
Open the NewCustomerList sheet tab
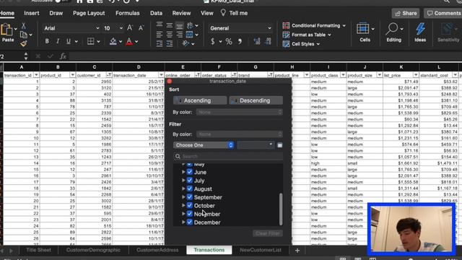pyautogui.click(x=261, y=250)
